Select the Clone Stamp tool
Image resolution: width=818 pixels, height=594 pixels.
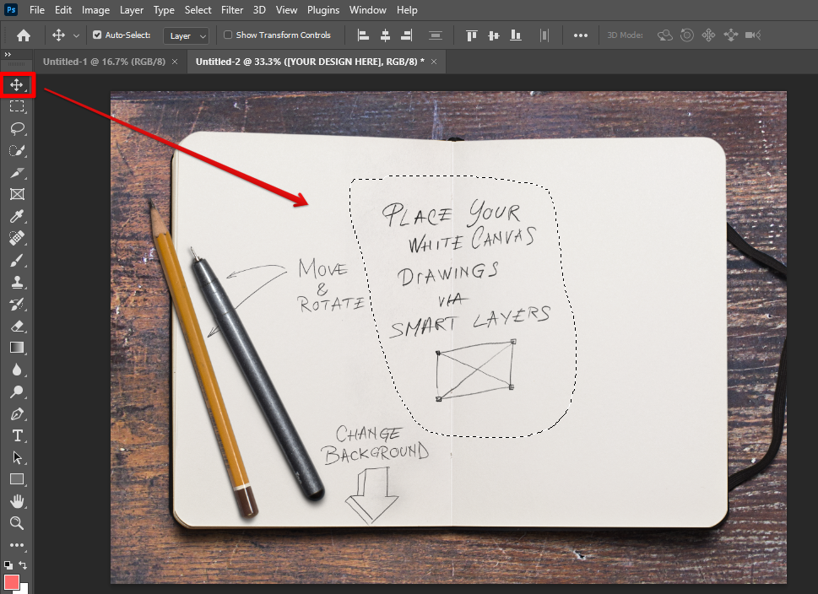[17, 282]
